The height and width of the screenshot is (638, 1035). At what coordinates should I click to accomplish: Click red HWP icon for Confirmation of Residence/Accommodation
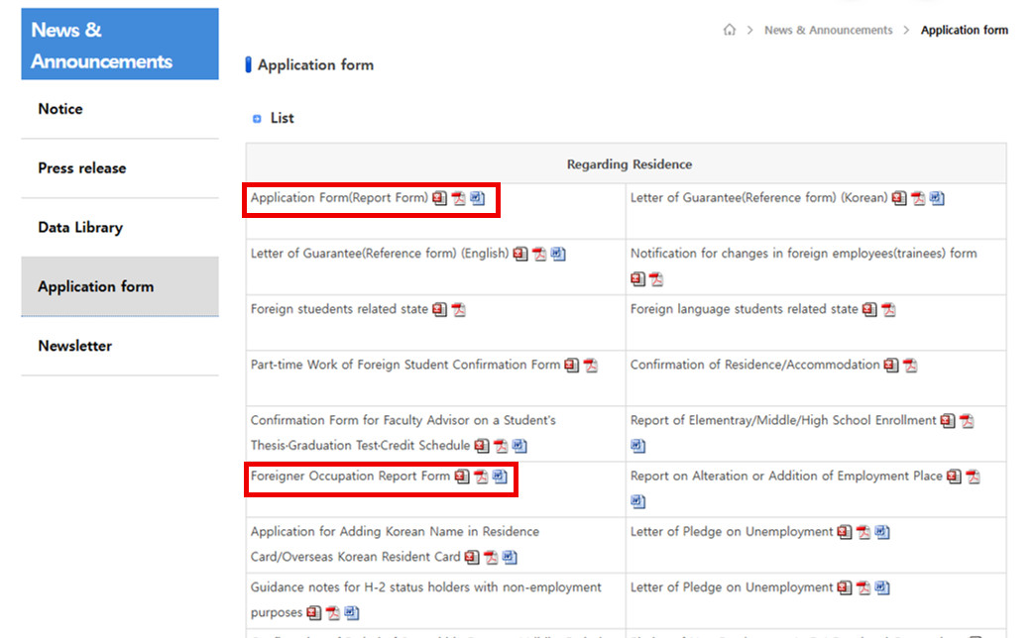891,366
